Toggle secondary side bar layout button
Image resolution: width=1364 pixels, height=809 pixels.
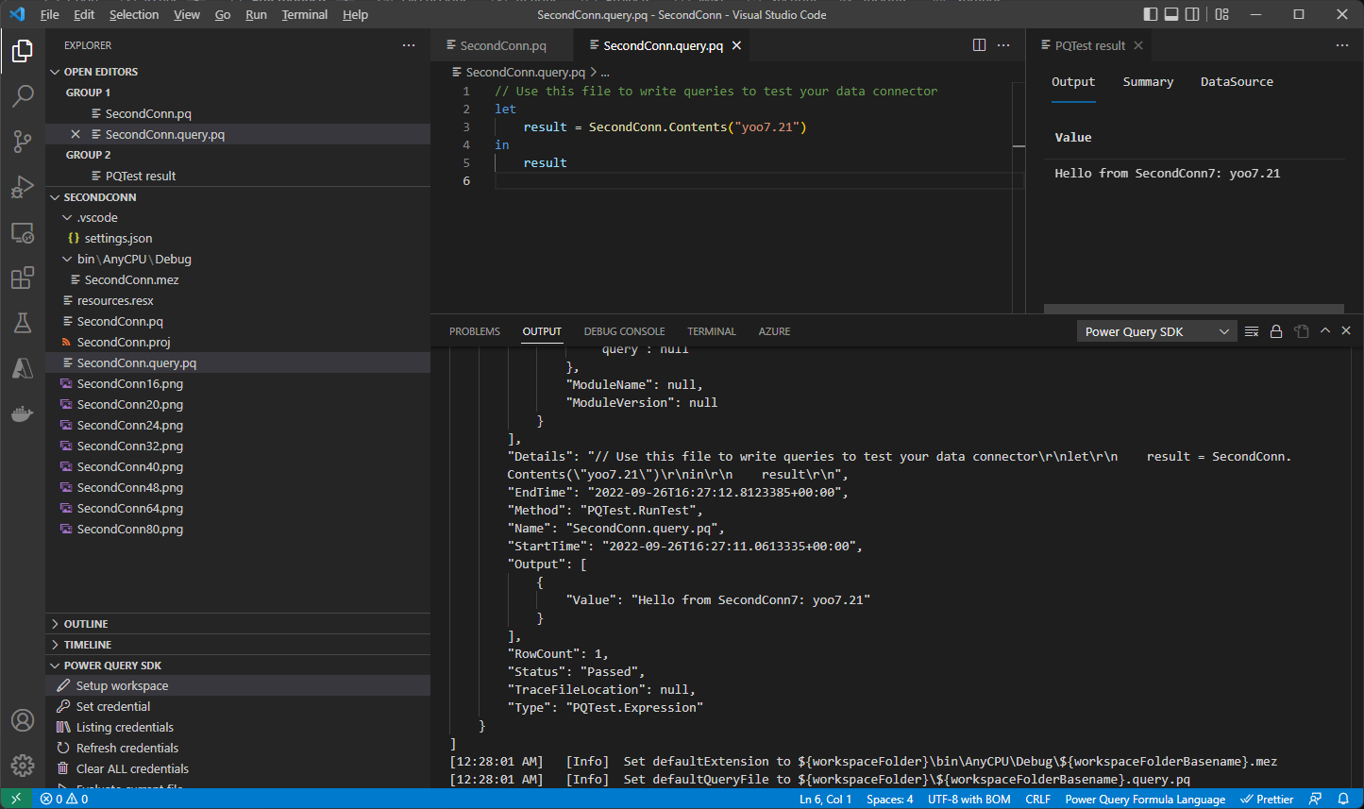pos(1193,14)
